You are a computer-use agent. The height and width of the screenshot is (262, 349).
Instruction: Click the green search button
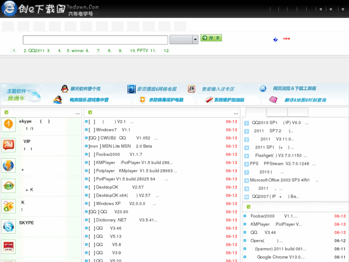pos(211,38)
